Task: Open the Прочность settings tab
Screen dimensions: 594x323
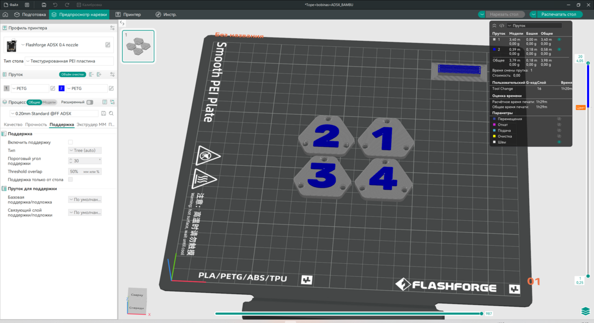Action: [36, 125]
